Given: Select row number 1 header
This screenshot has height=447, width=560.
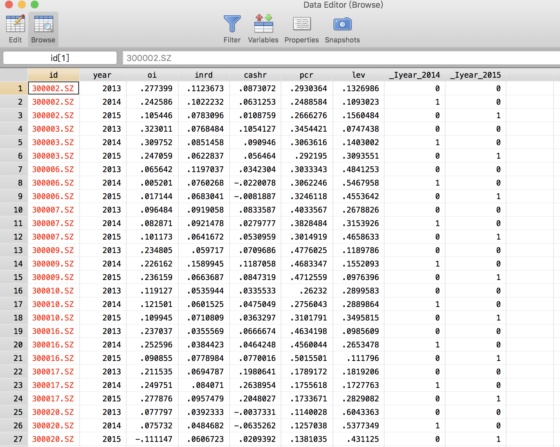Looking at the screenshot, I should pyautogui.click(x=14, y=88).
